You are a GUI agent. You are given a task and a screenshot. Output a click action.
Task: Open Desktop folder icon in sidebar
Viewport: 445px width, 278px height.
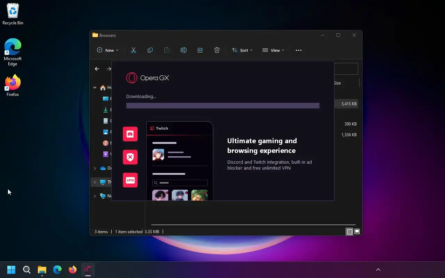coord(106,99)
